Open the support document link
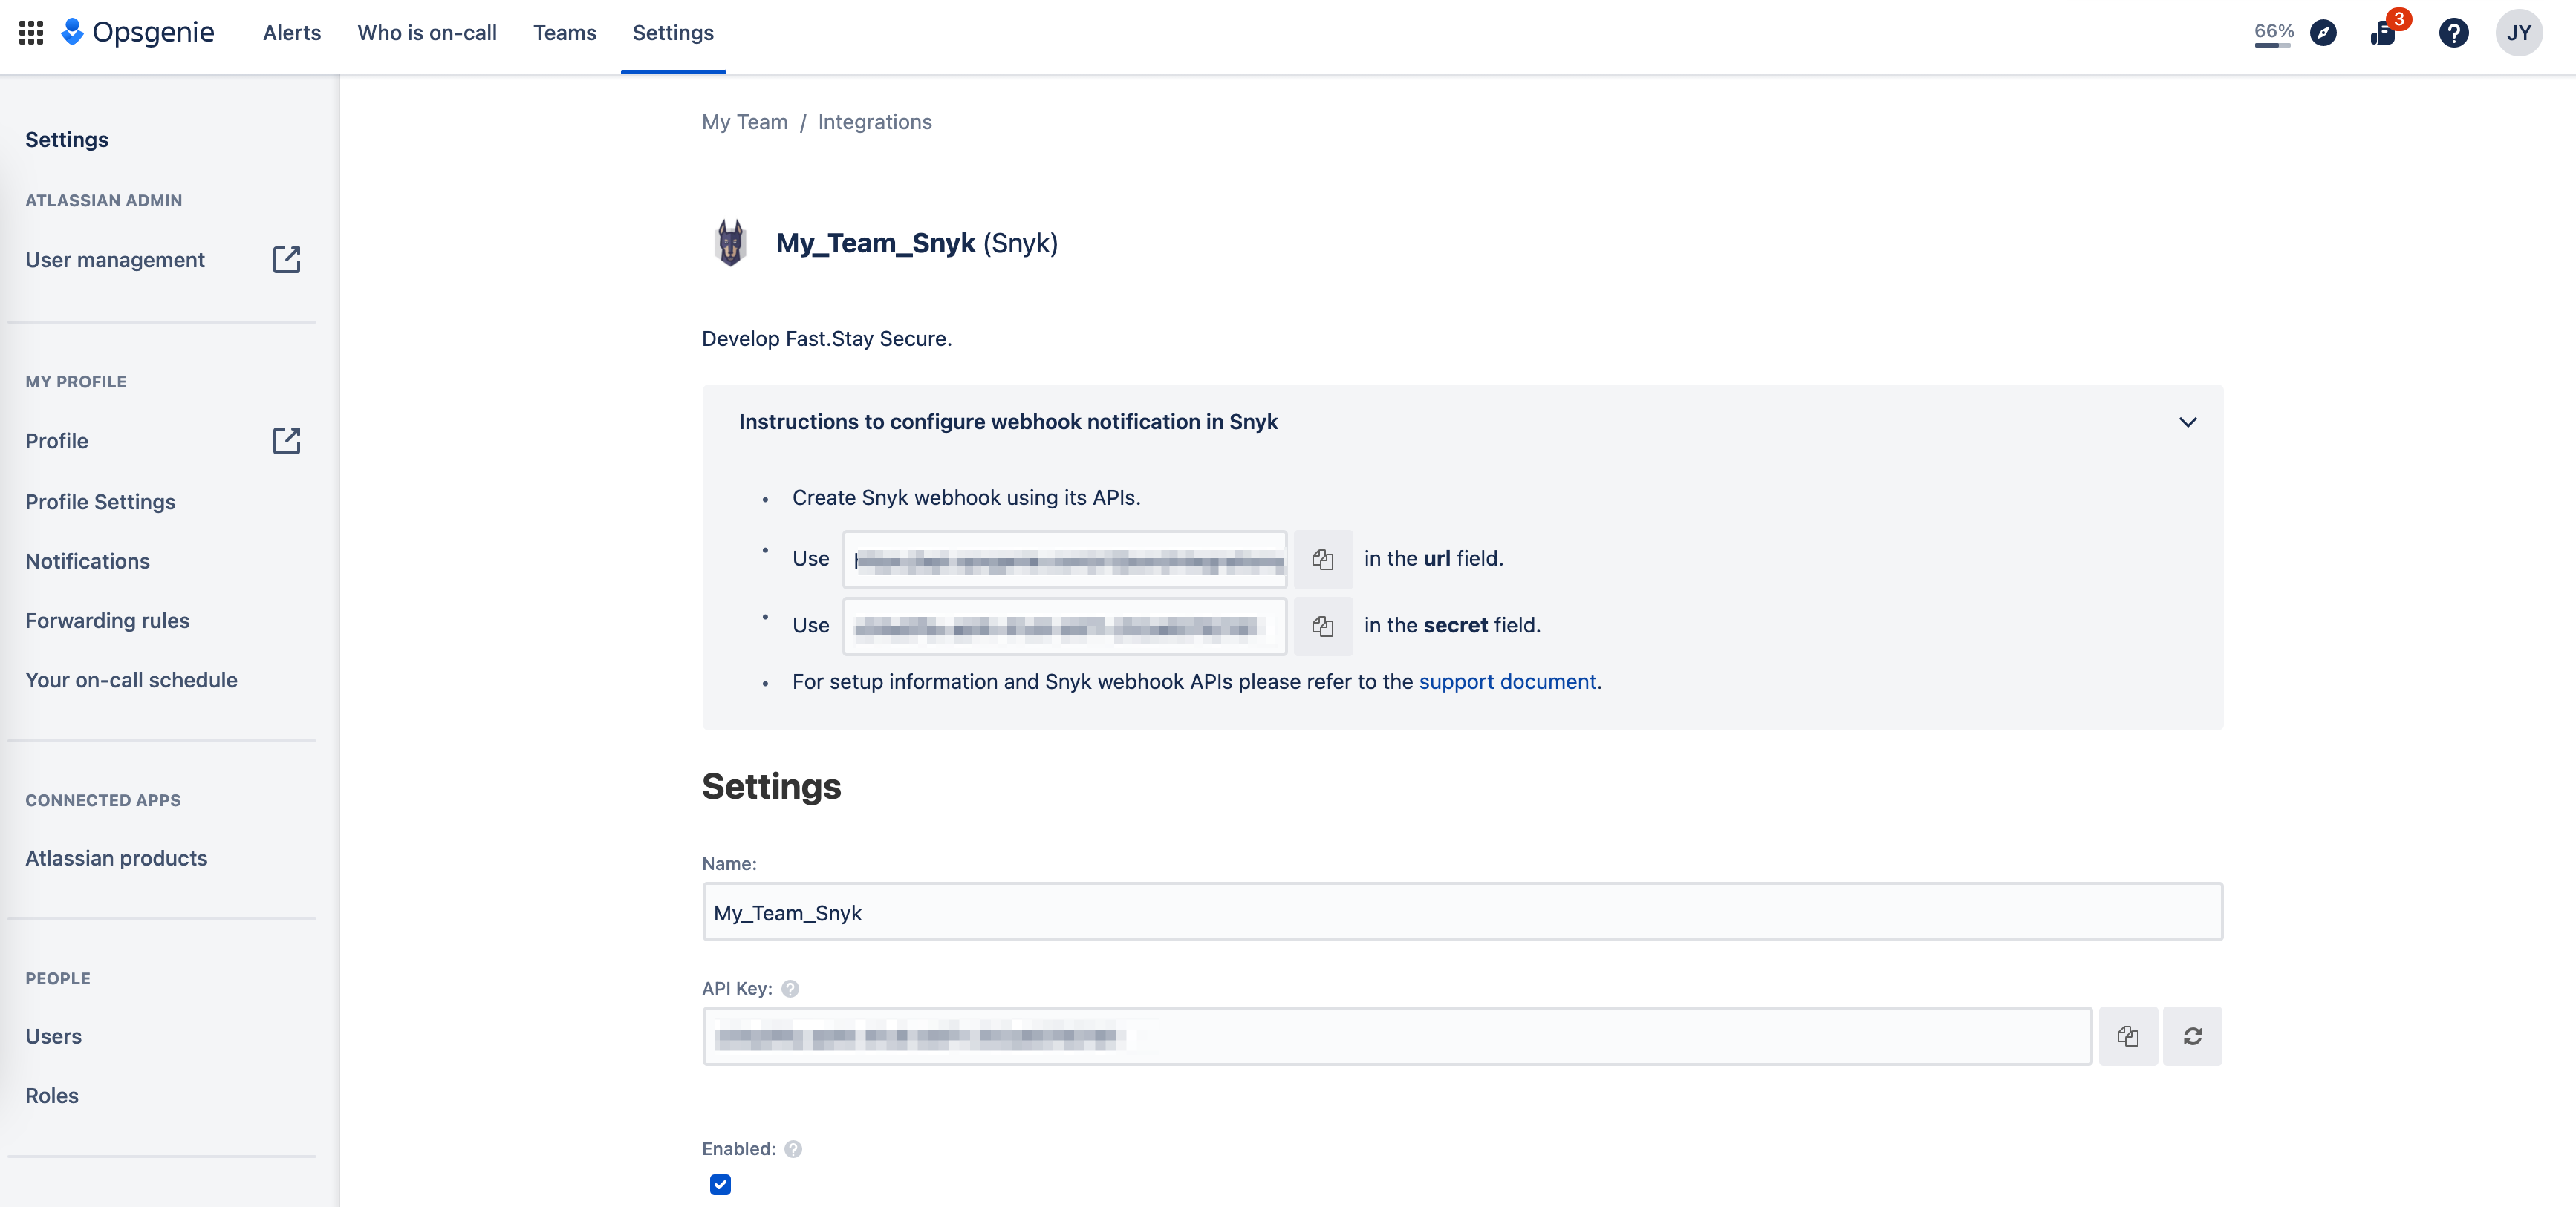The image size is (2576, 1207). click(1507, 681)
